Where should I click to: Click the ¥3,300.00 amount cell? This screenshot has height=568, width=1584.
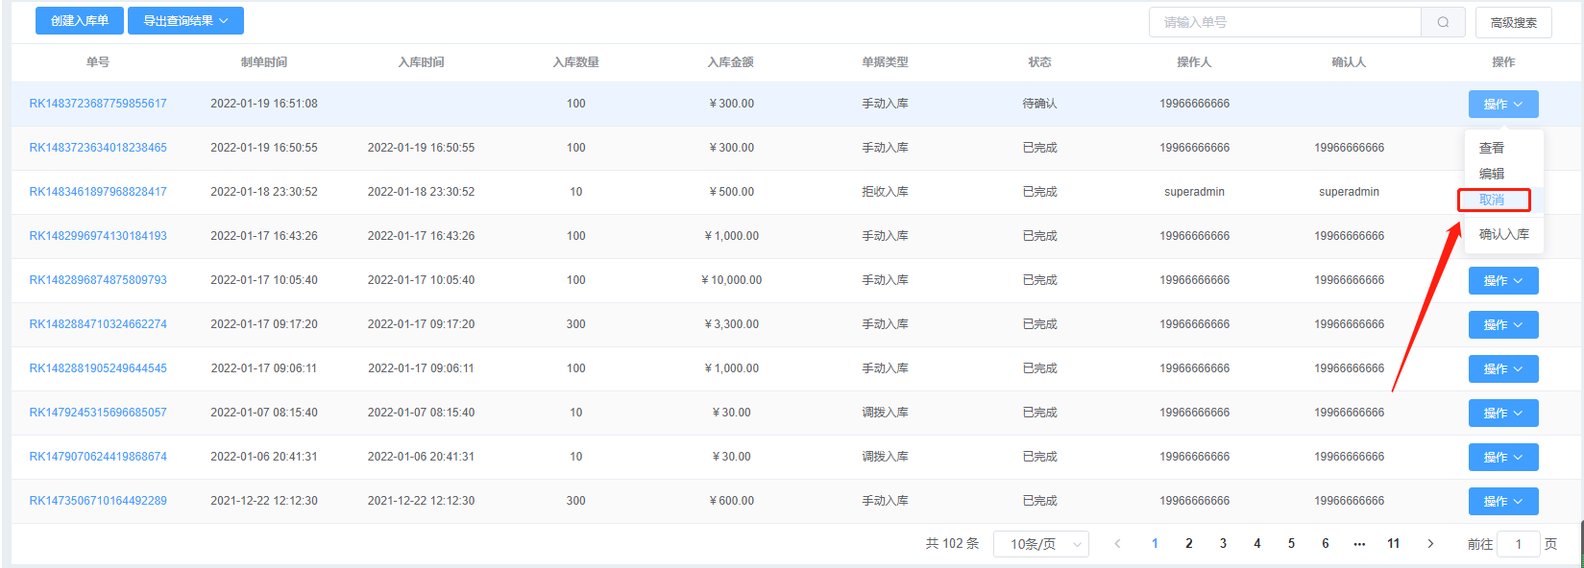point(732,324)
